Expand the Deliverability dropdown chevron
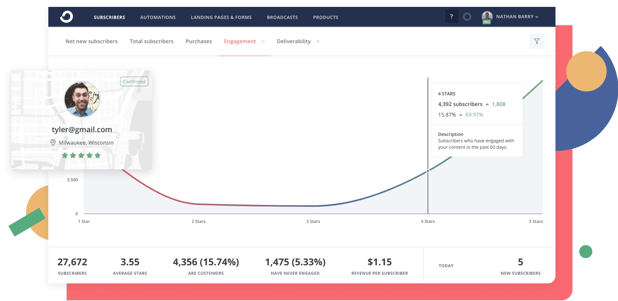Image resolution: width=618 pixels, height=301 pixels. click(318, 41)
